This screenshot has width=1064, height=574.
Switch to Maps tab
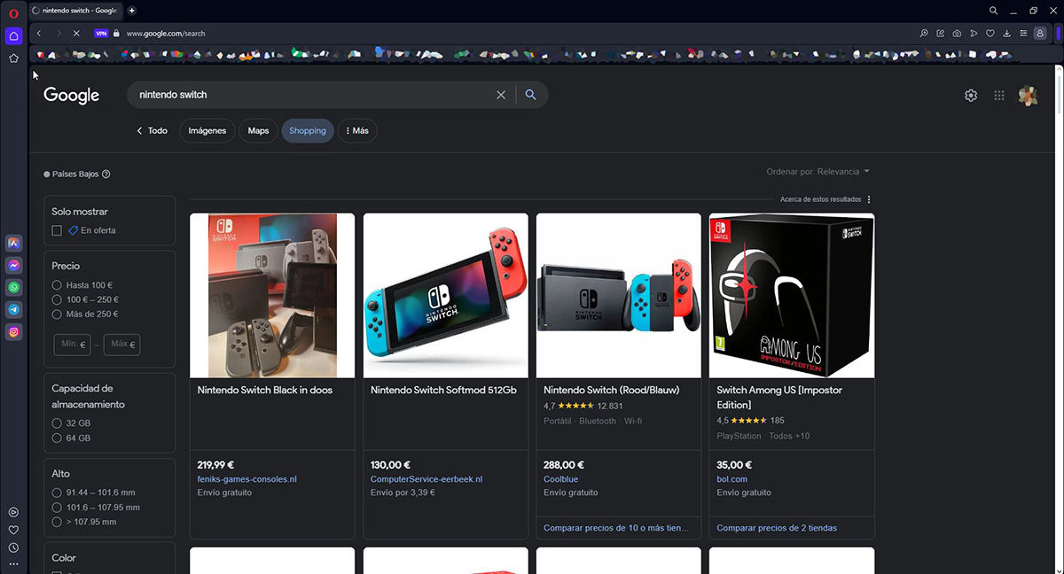[x=258, y=130]
